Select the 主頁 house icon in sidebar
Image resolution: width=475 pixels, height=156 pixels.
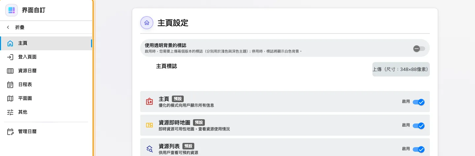click(10, 43)
